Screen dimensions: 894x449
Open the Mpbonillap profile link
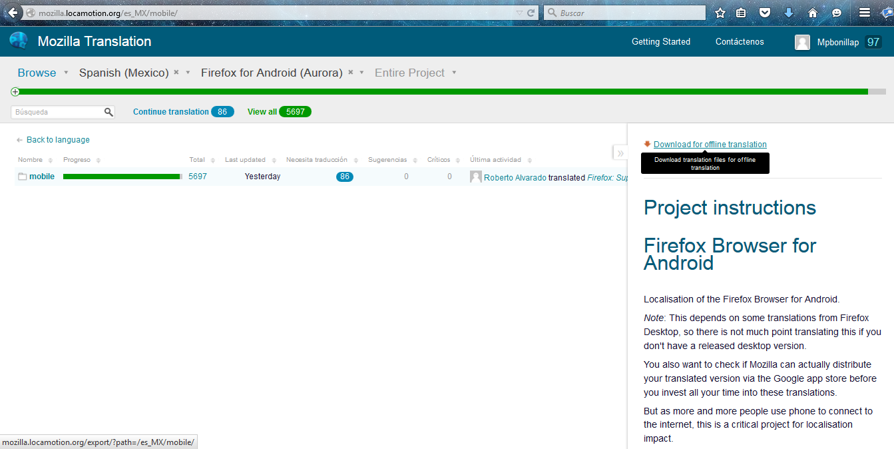(838, 42)
